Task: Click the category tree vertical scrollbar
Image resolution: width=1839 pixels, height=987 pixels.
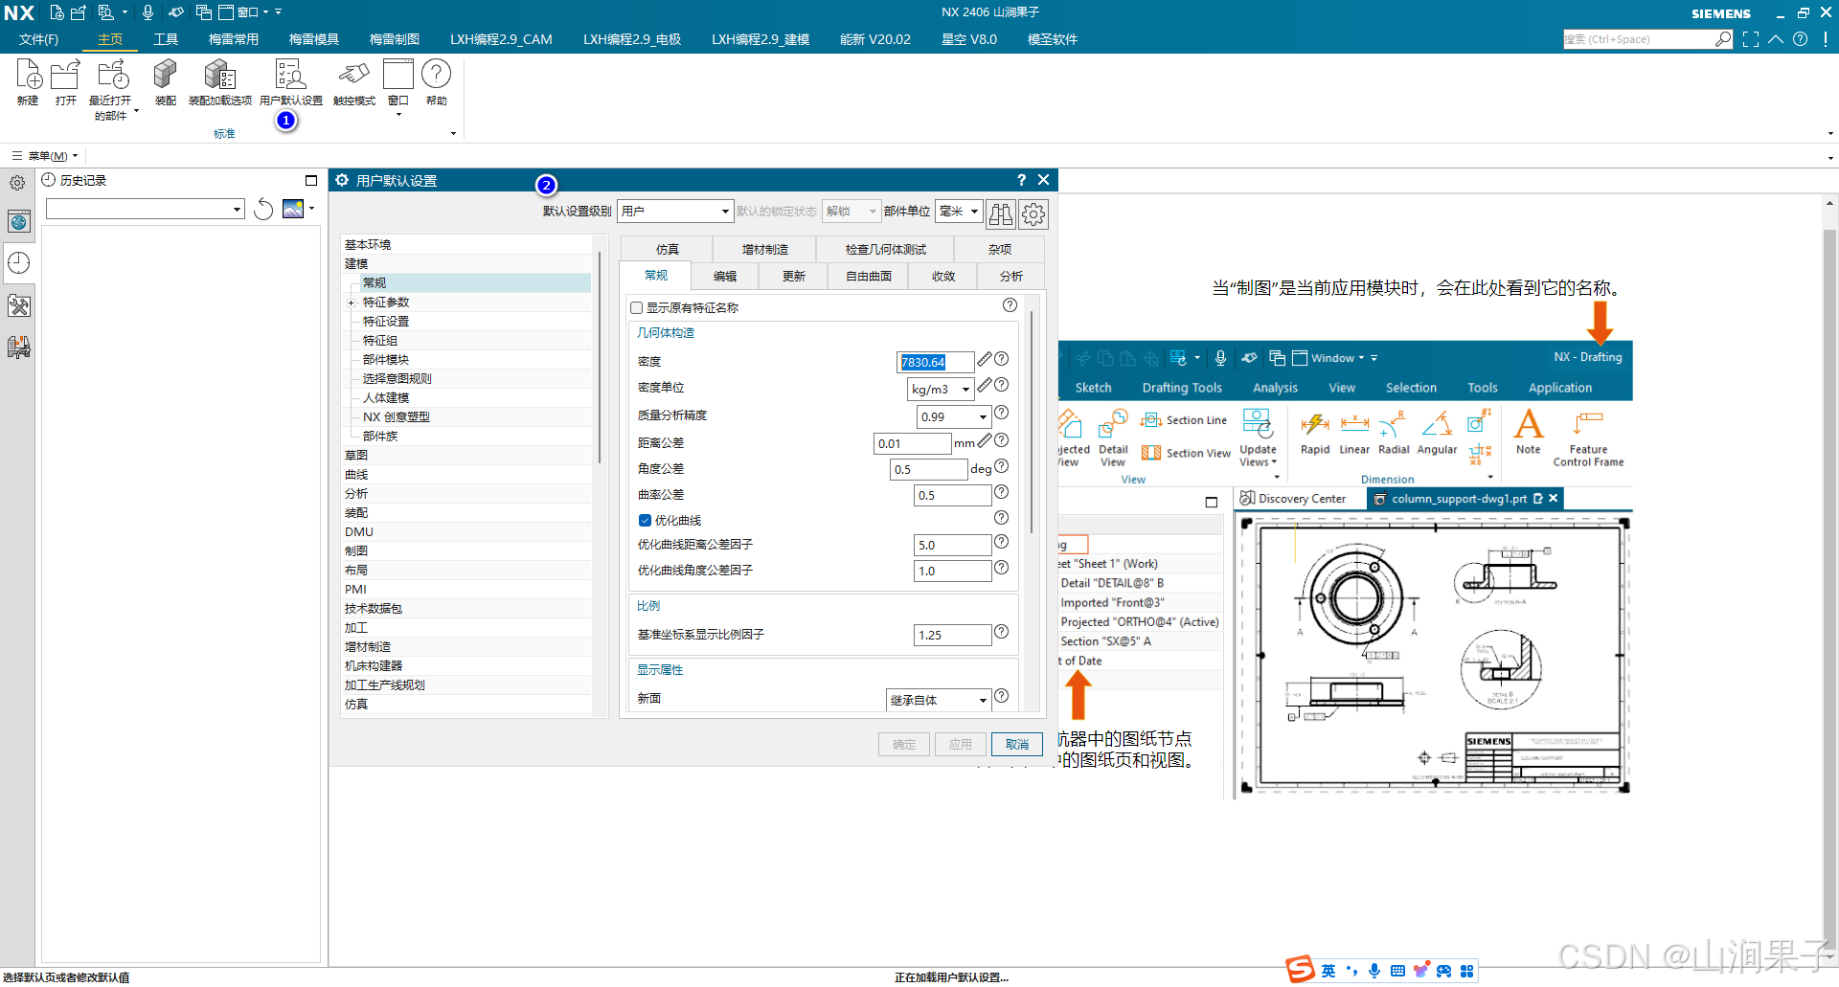Action: [x=600, y=357]
